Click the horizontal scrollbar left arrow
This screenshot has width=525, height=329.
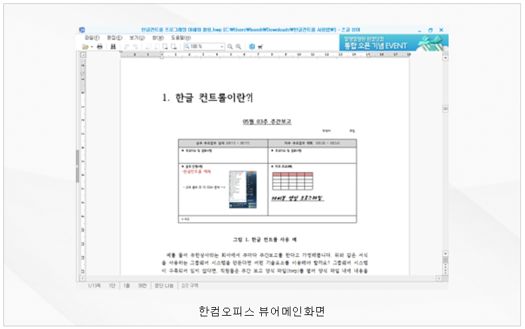[82, 278]
